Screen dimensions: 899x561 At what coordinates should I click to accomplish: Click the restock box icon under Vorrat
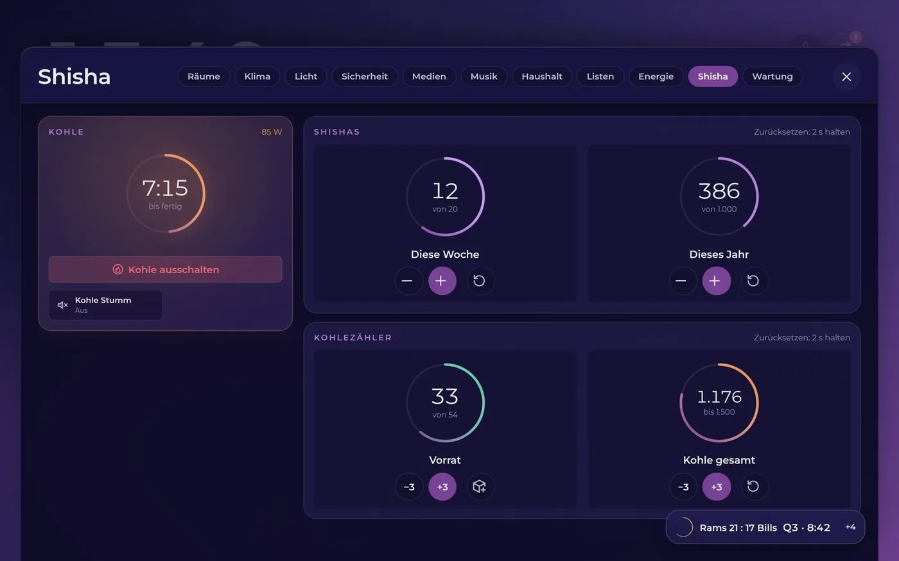coord(480,487)
